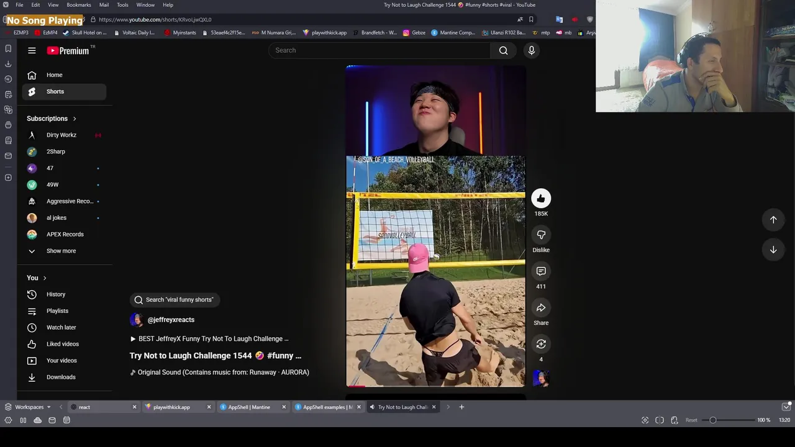The image size is (795, 447).
Task: Open the Dirty Workz subscription channel
Action: [x=65, y=135]
